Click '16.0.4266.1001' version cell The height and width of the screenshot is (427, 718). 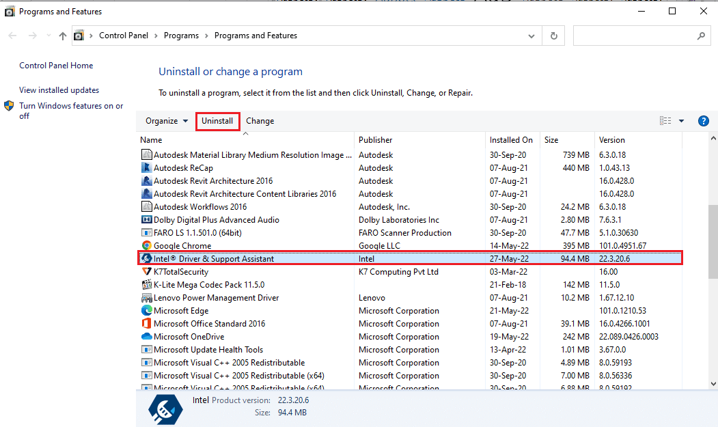[624, 323]
